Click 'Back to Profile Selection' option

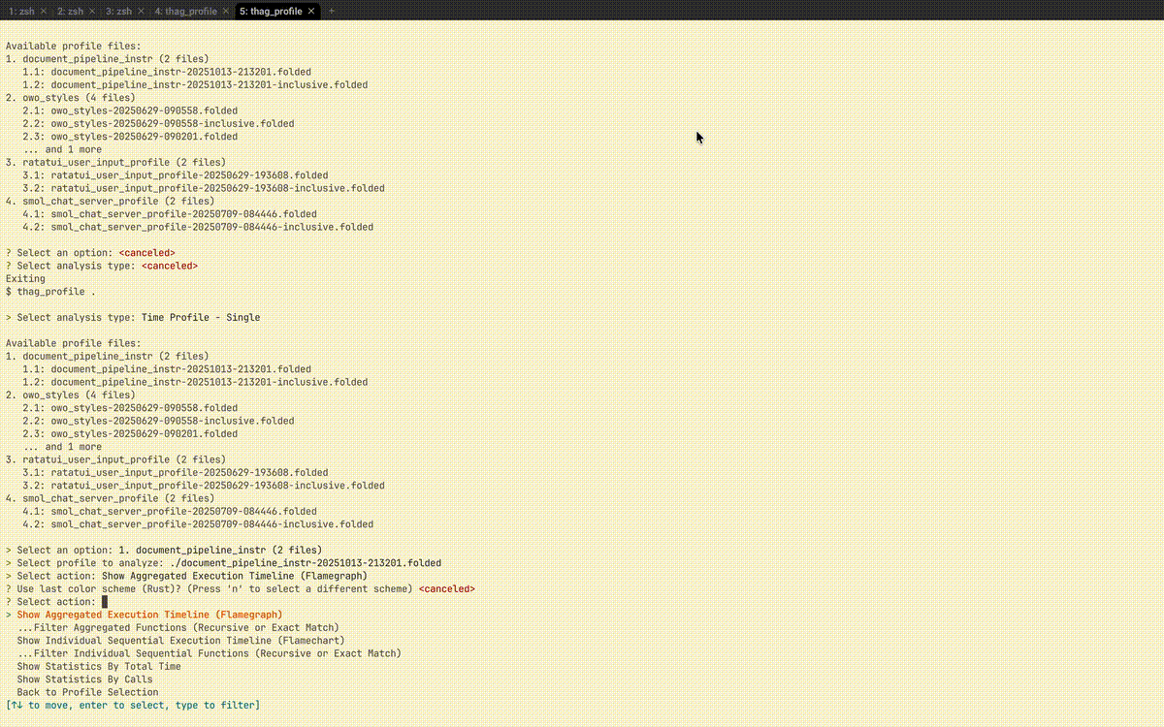(87, 692)
